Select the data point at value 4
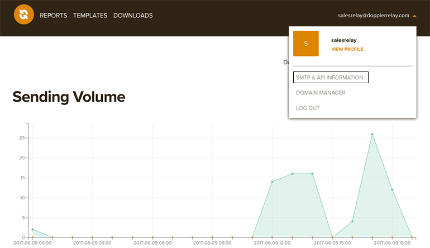 (x=352, y=221)
